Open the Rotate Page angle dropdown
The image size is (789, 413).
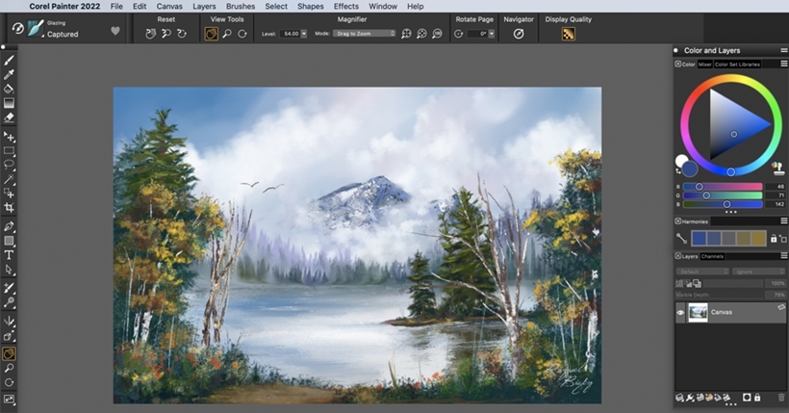click(491, 34)
